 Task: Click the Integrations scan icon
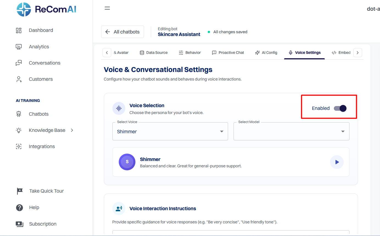19,146
